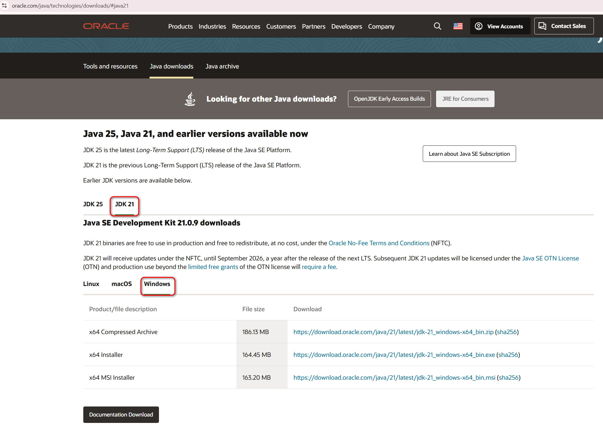Click JRE for Consumers button
This screenshot has height=429, width=603.
click(x=465, y=99)
